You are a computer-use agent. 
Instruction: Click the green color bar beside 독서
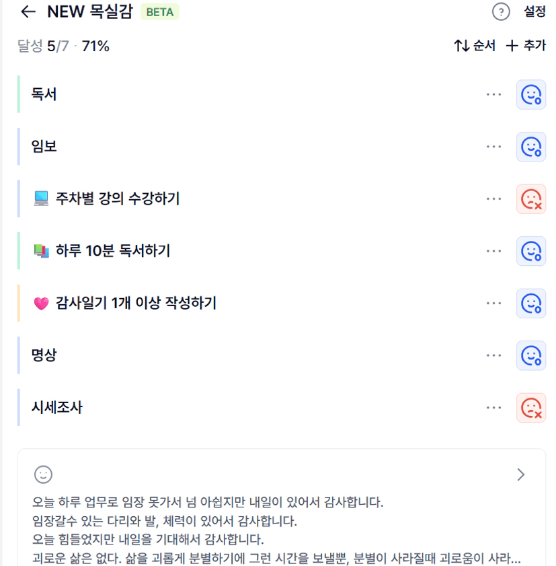tap(19, 95)
